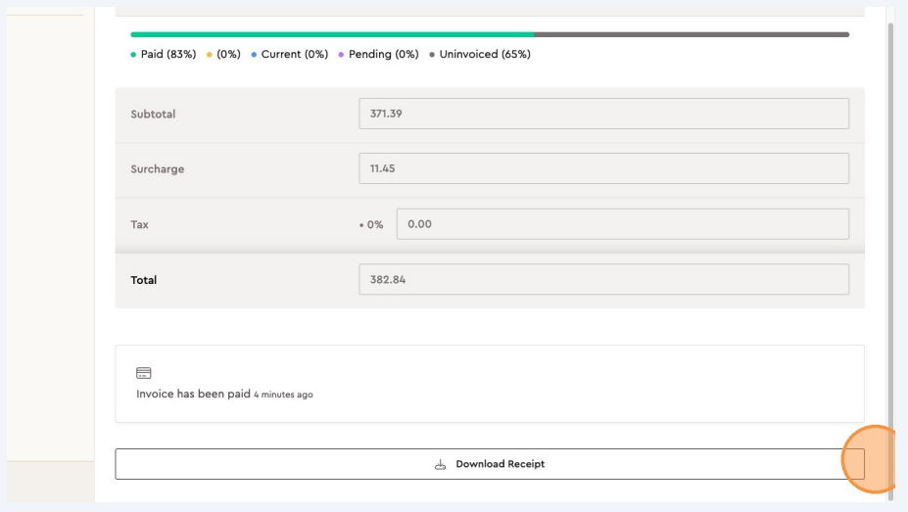
Task: Click the green paid portion of the progress bar
Action: pyautogui.click(x=331, y=34)
